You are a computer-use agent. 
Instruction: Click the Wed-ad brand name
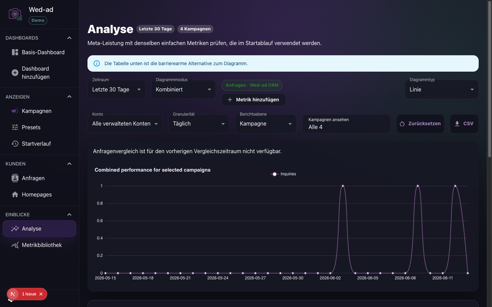(x=41, y=10)
